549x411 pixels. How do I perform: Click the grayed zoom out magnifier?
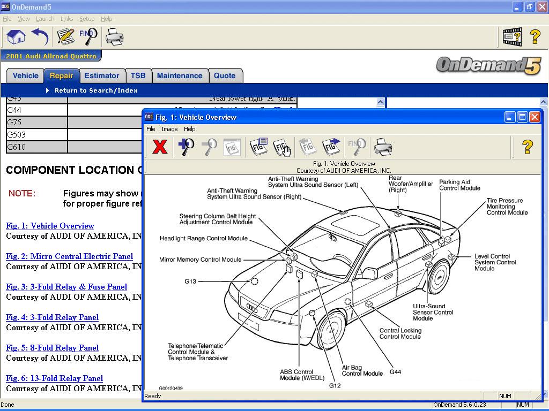[210, 147]
